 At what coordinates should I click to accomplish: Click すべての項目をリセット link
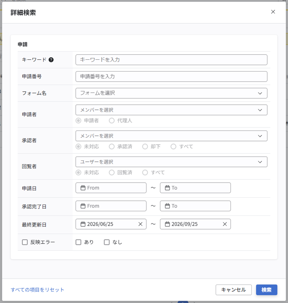click(37, 290)
